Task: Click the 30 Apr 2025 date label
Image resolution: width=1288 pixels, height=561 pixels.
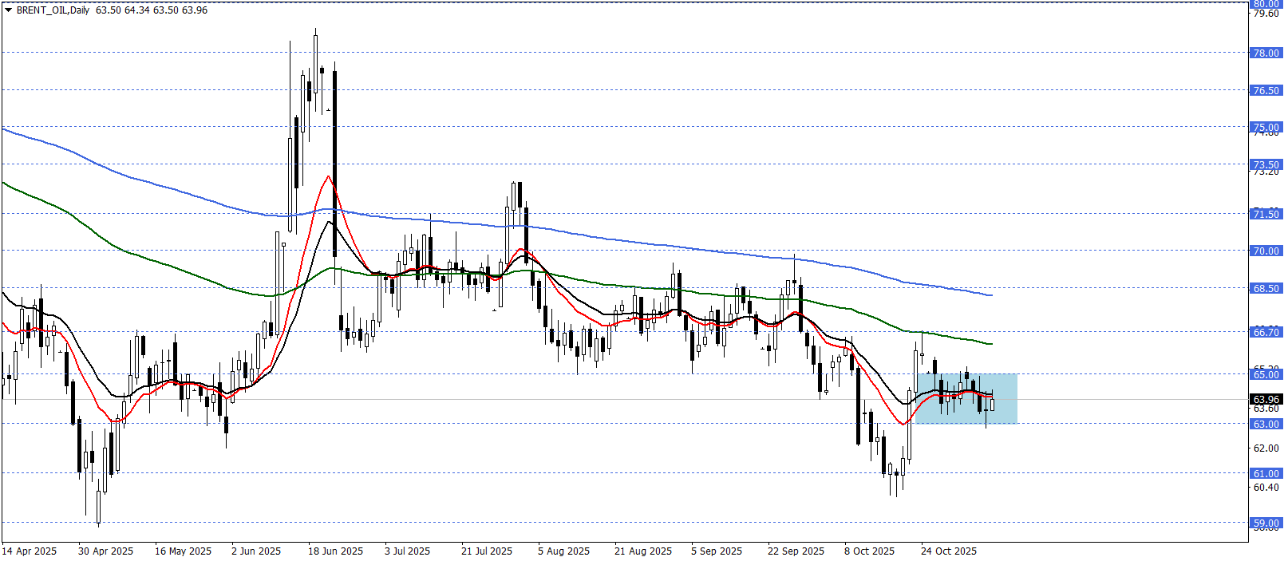Action: (x=106, y=551)
